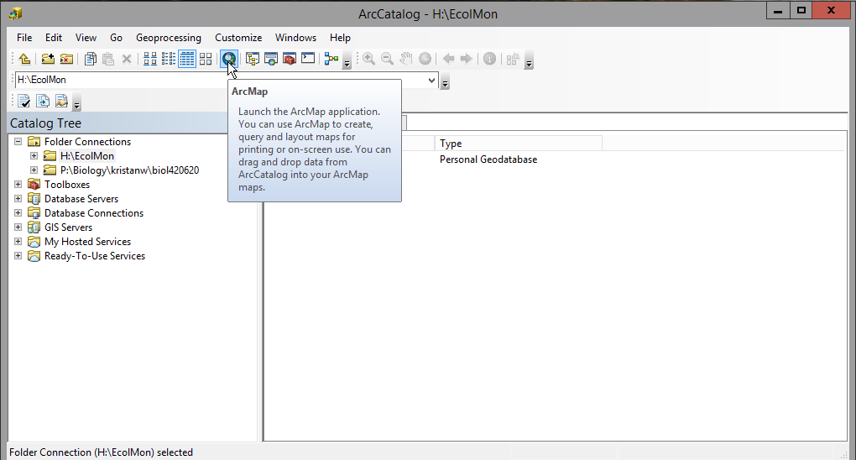Select the Identify info tool
The width and height of the screenshot is (856, 460).
[490, 59]
